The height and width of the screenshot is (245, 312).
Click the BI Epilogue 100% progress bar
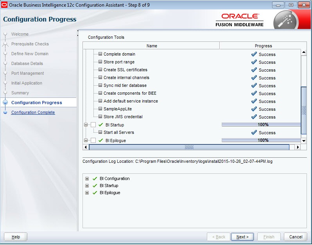point(261,140)
